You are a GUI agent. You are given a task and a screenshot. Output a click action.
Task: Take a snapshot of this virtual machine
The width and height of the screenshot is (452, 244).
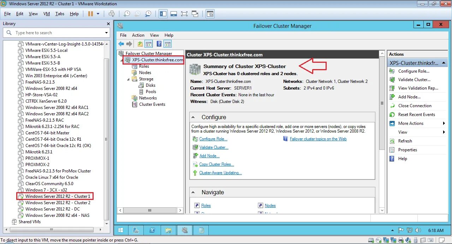tap(126, 14)
